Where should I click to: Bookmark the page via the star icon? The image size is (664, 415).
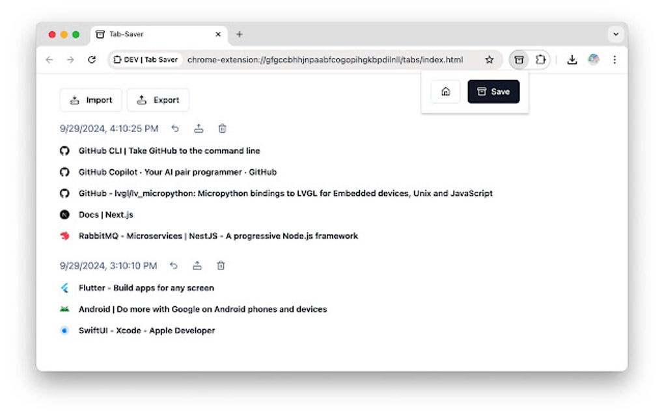coord(489,59)
